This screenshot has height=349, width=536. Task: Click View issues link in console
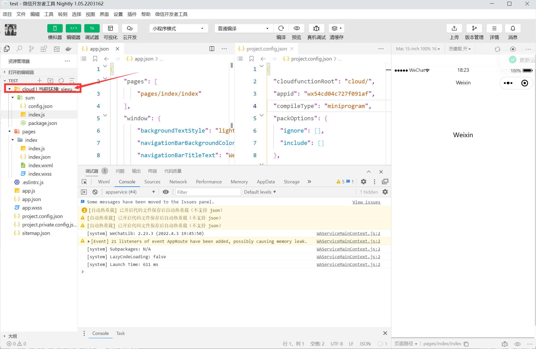pyautogui.click(x=366, y=202)
